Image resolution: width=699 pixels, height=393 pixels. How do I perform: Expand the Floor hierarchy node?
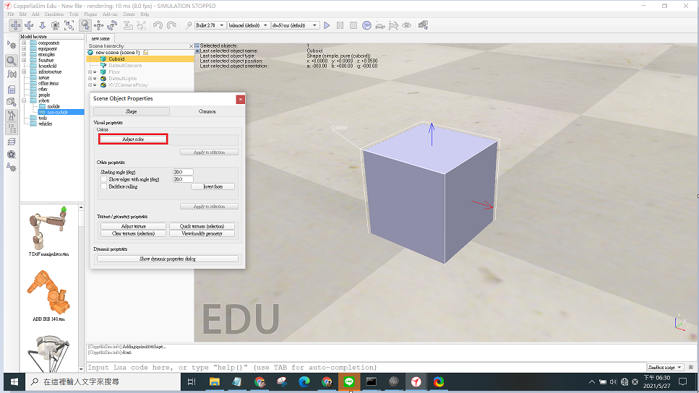tap(90, 72)
